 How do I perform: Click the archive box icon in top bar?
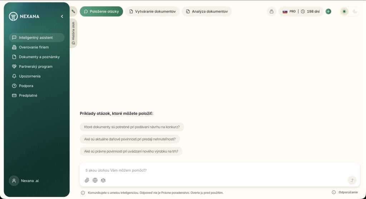271,11
